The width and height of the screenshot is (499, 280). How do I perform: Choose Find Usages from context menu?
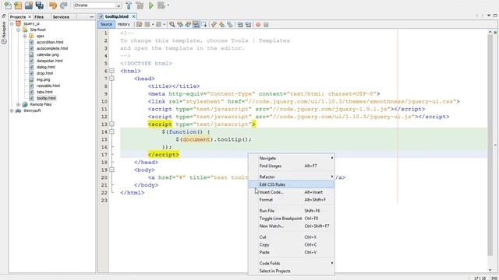click(291, 166)
